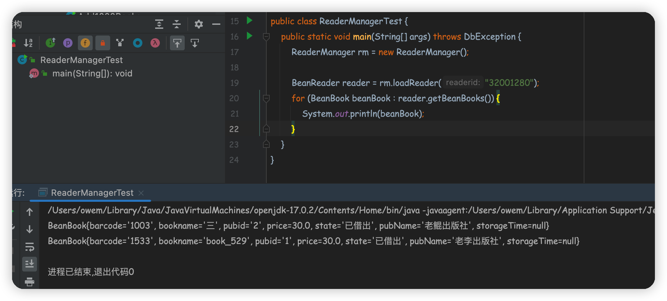Viewport: 667px width, 301px height.
Task: Click println on line 21
Action: point(363,114)
